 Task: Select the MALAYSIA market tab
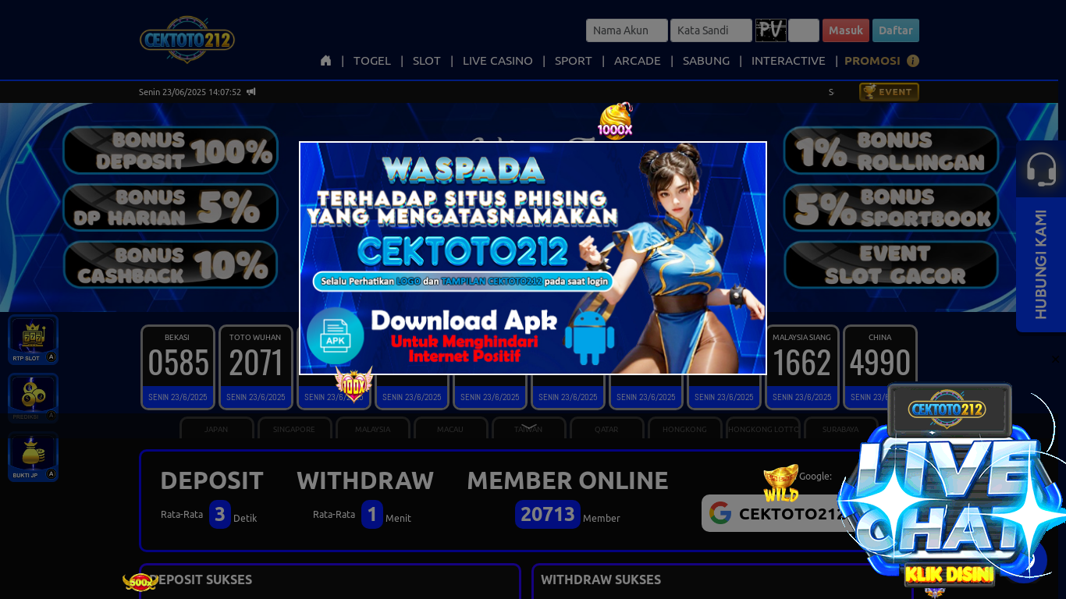tap(373, 429)
